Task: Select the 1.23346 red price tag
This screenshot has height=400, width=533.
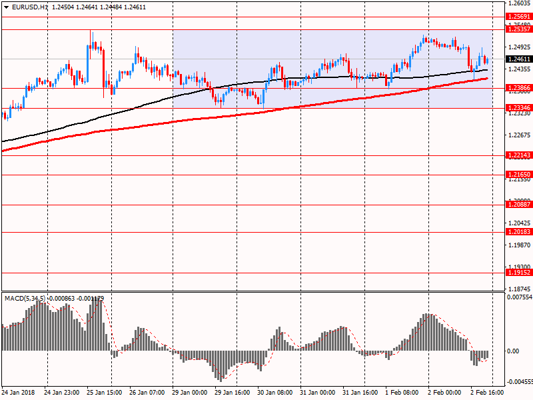Action: pos(518,108)
